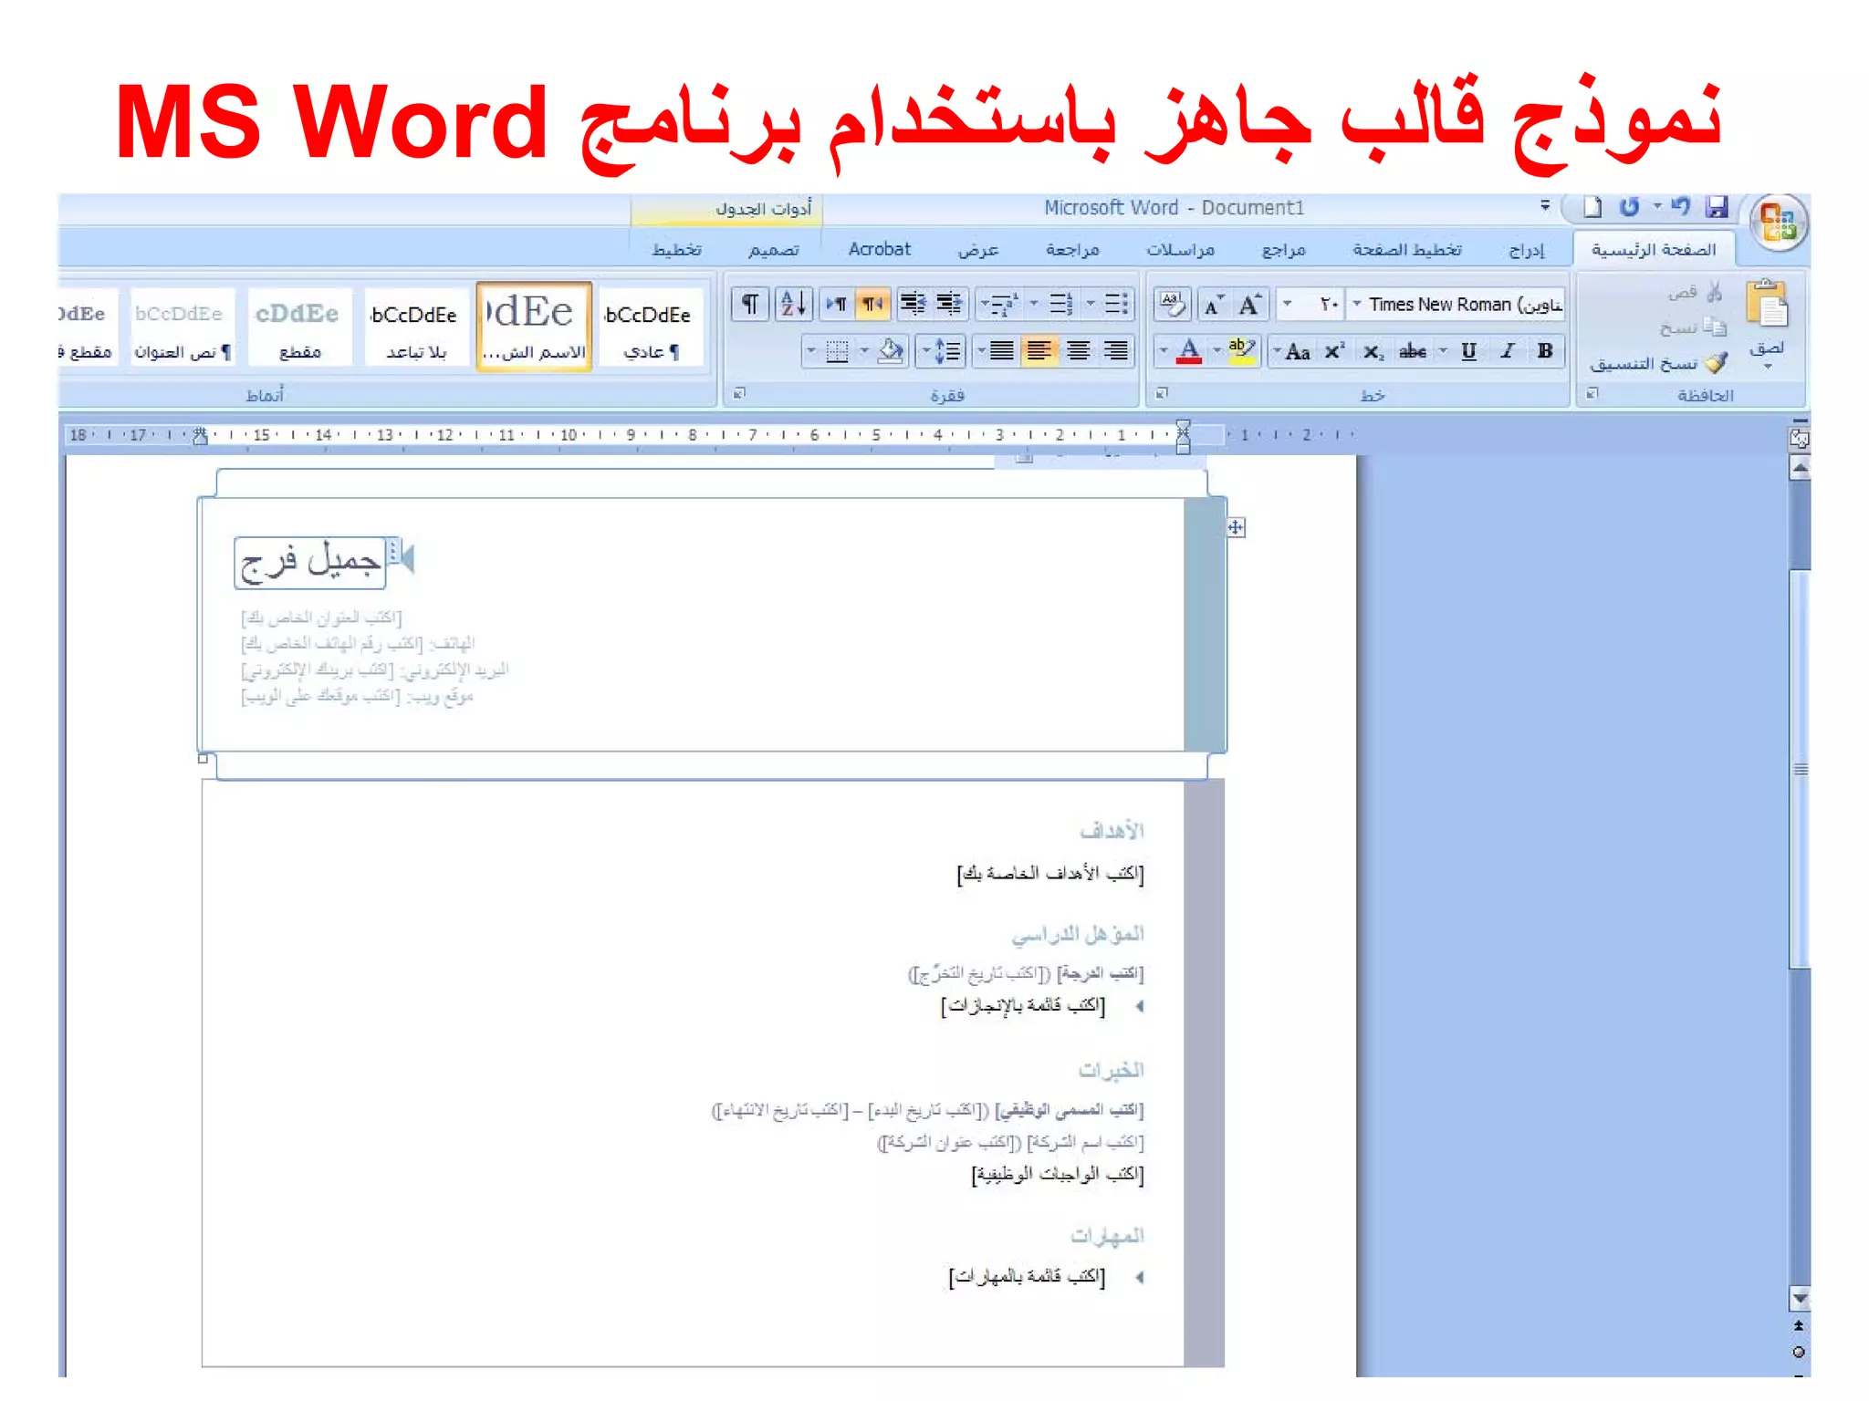The height and width of the screenshot is (1401, 1869).
Task: Open the font size dropdown
Action: pyautogui.click(x=1288, y=304)
